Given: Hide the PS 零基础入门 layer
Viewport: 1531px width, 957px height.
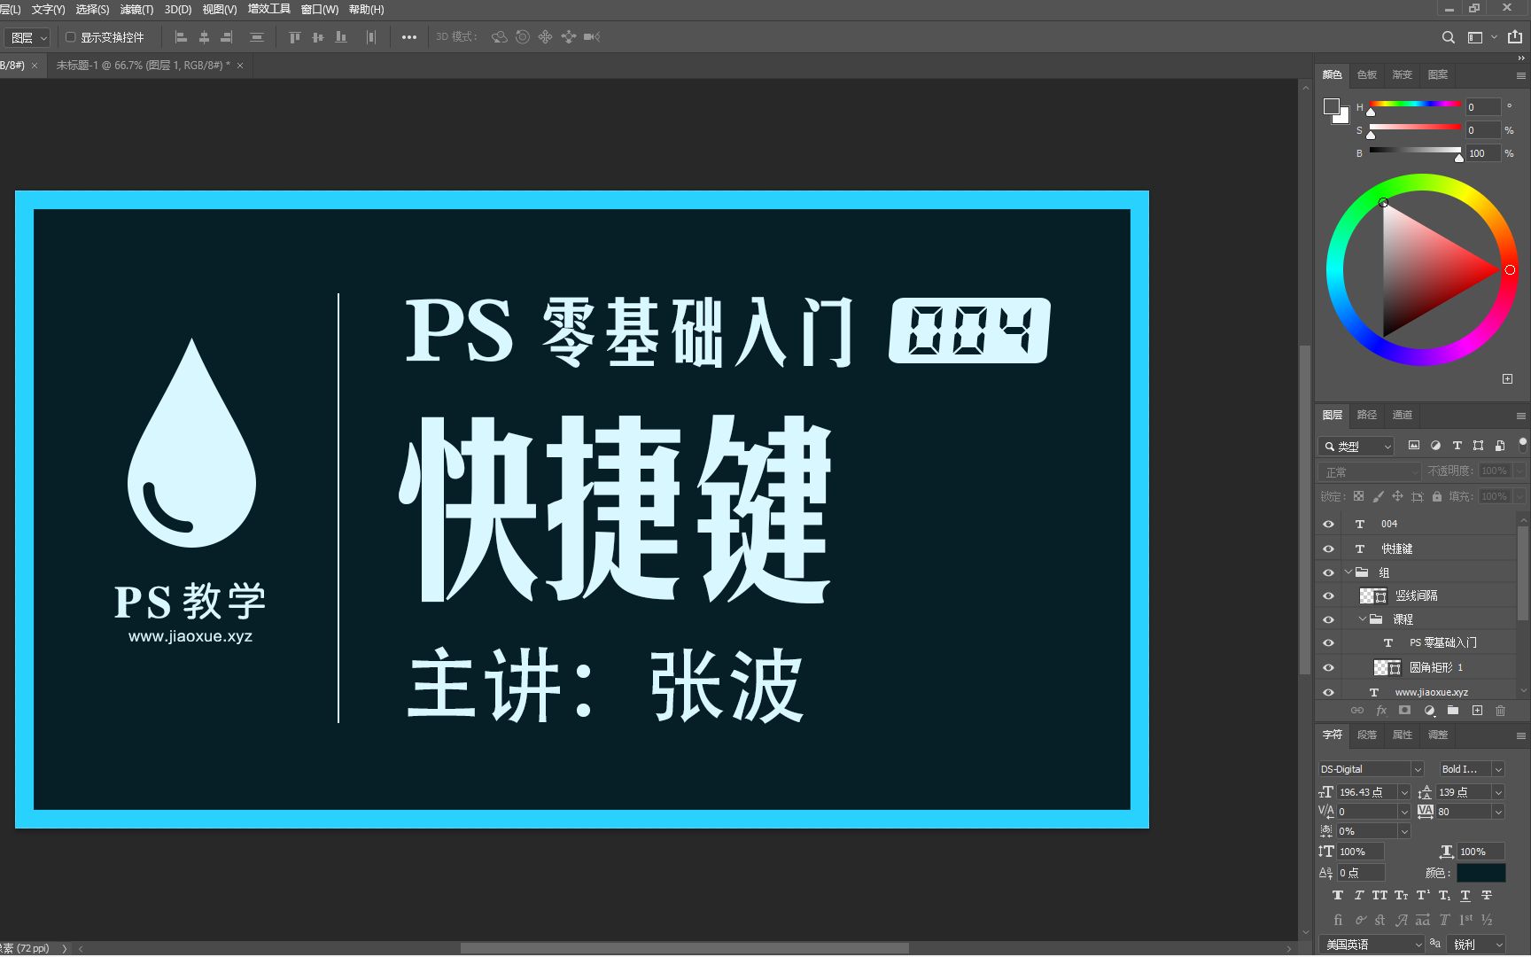Looking at the screenshot, I should pyautogui.click(x=1328, y=642).
